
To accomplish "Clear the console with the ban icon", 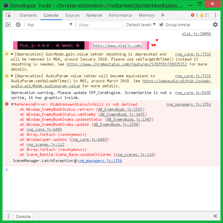I will [x=18, y=25].
